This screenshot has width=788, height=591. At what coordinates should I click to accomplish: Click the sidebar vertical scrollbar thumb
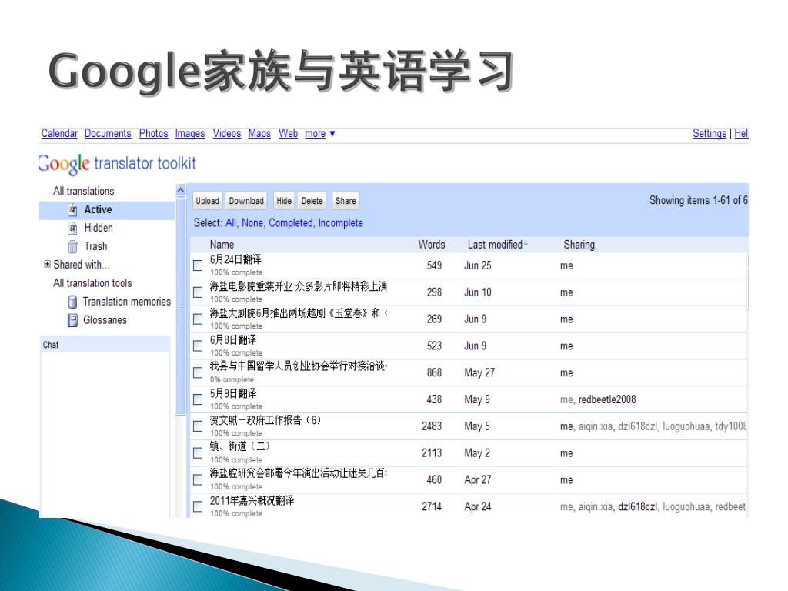(181, 306)
